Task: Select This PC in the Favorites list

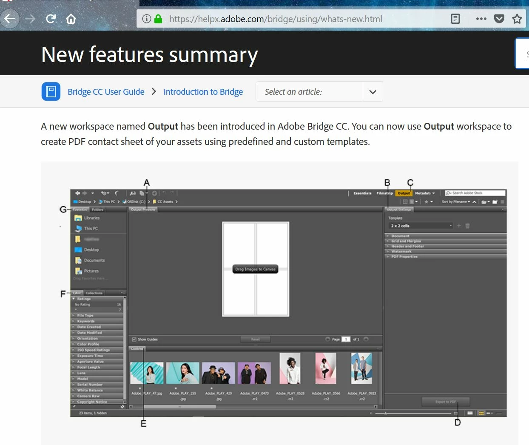Action: coord(87,228)
